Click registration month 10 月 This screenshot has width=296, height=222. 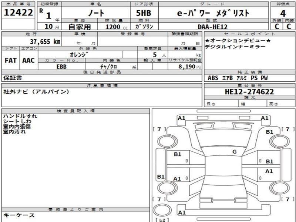(x=52, y=27)
